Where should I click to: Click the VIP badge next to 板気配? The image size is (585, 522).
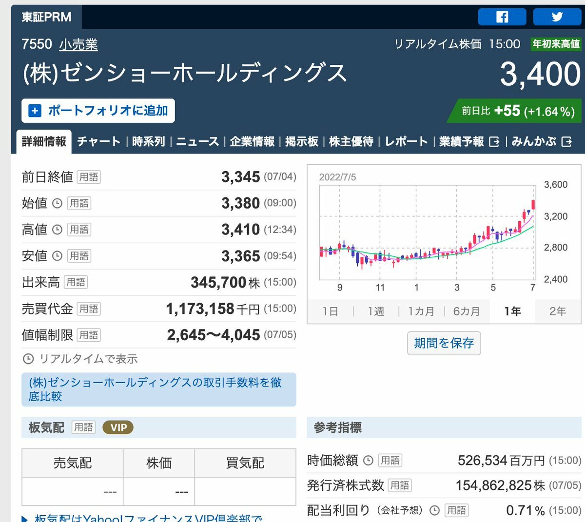[118, 428]
